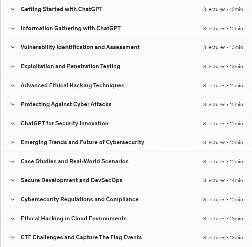Click chevron beside Cybersecurity Regulations and Compliance
Viewport: 252px width, 247px height.
pos(13,199)
